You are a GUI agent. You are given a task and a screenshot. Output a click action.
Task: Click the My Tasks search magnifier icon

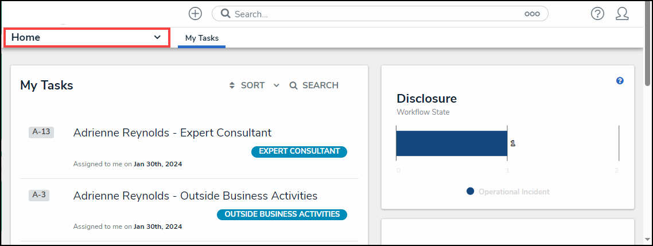pyautogui.click(x=293, y=85)
